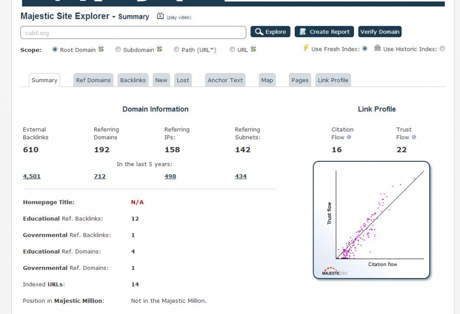The height and width of the screenshot is (314, 460).
Task: Open the 498 referring IPs link
Action: pos(170,177)
